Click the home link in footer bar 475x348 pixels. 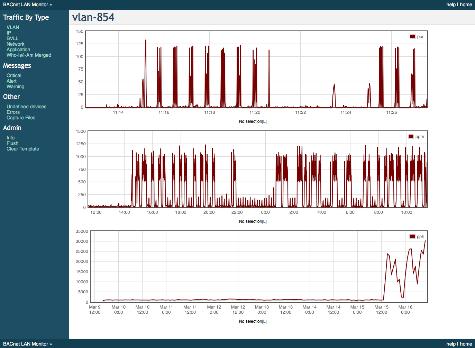point(466,344)
